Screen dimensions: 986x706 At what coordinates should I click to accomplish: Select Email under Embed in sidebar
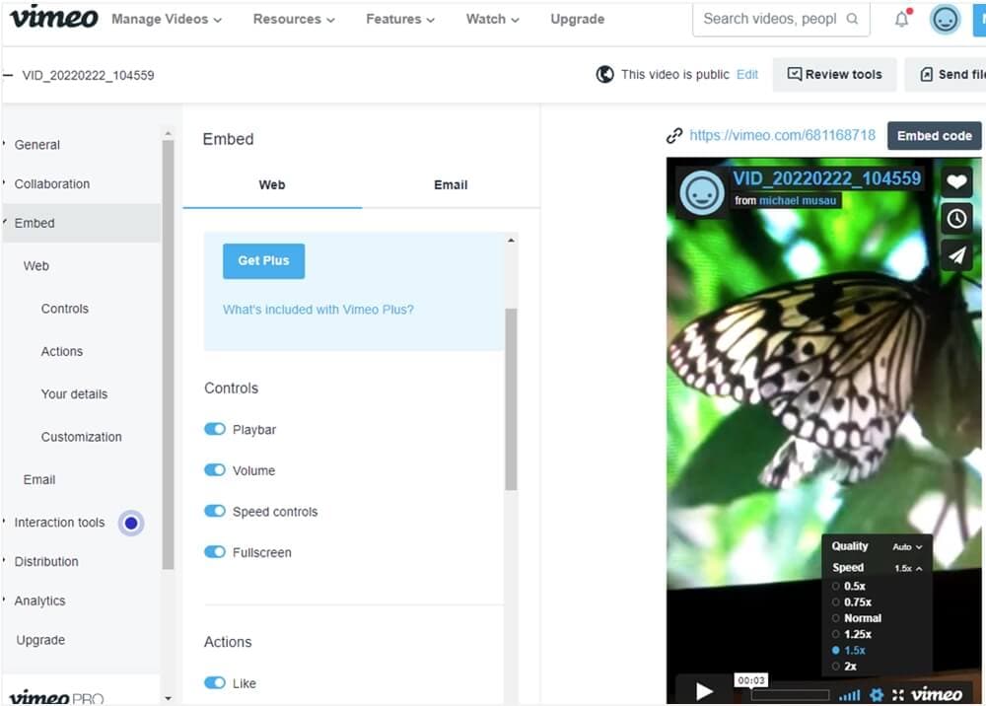pos(39,479)
